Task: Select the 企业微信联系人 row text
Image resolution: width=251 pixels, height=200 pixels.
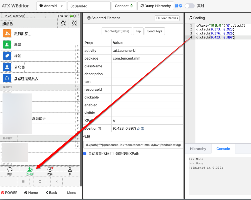Action: [x=26, y=78]
